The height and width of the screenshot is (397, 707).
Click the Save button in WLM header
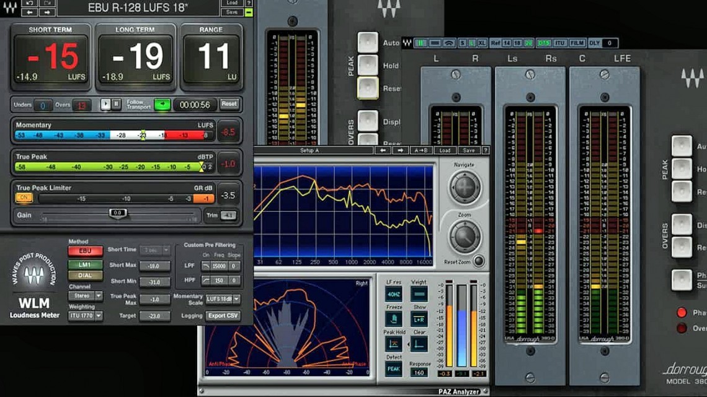pyautogui.click(x=232, y=12)
